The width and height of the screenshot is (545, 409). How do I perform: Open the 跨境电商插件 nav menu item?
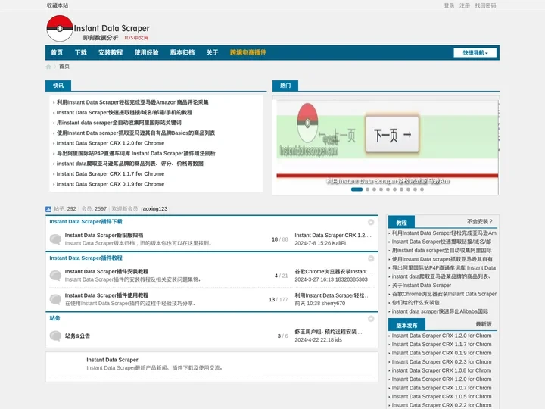248,52
